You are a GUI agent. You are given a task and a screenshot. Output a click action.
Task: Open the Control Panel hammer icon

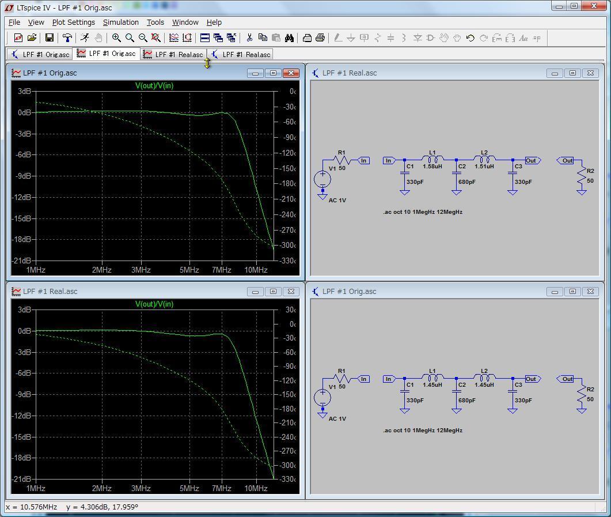point(67,38)
